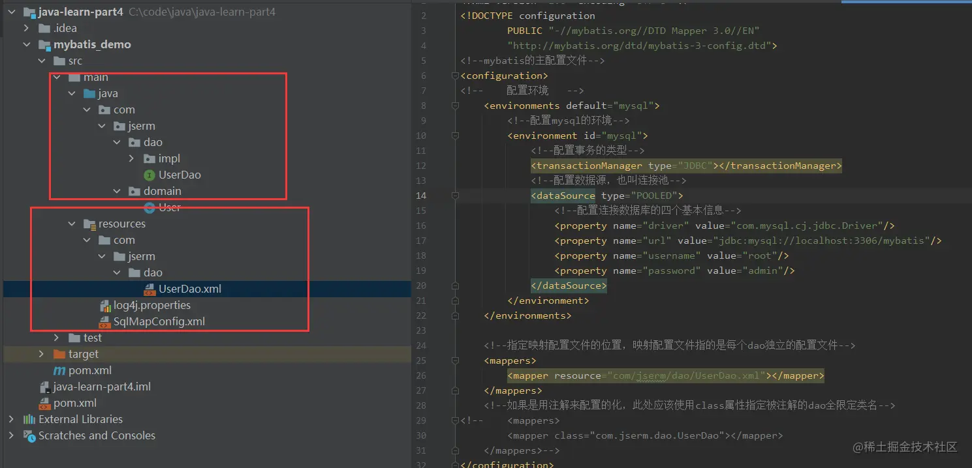
Task: Collapse the java source folder
Action: [72, 93]
